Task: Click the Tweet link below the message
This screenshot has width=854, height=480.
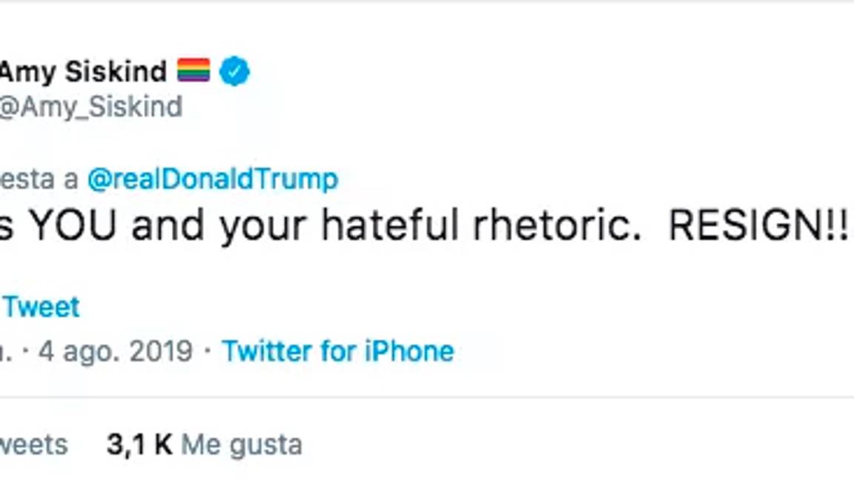Action: [x=41, y=306]
